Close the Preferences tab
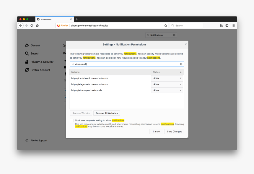254x174 pixels. (x=71, y=19)
